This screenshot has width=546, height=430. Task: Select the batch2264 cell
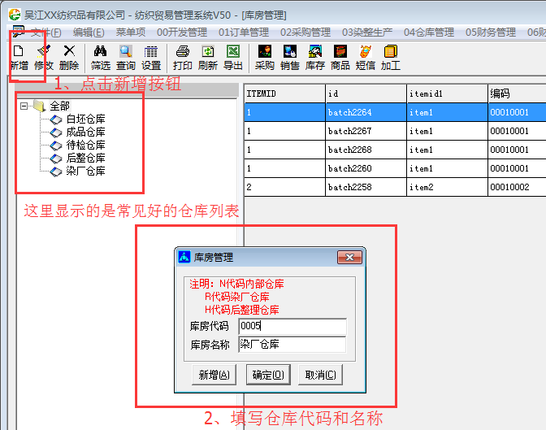(x=366, y=112)
